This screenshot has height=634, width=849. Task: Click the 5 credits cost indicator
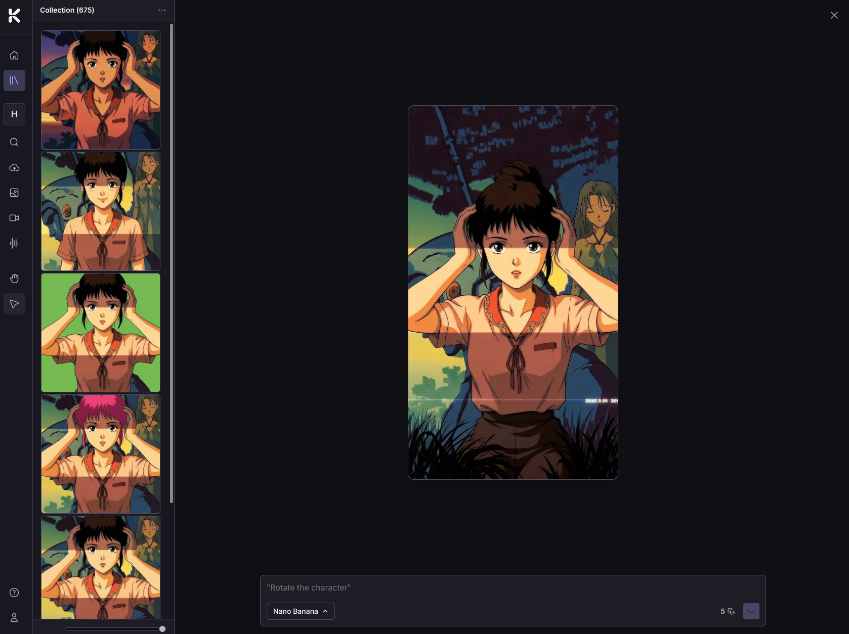click(x=728, y=611)
